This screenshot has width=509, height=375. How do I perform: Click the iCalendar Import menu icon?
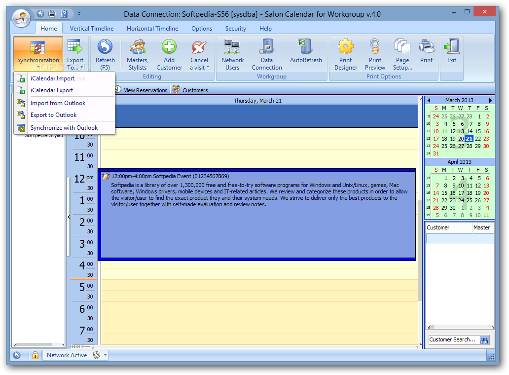tap(21, 78)
